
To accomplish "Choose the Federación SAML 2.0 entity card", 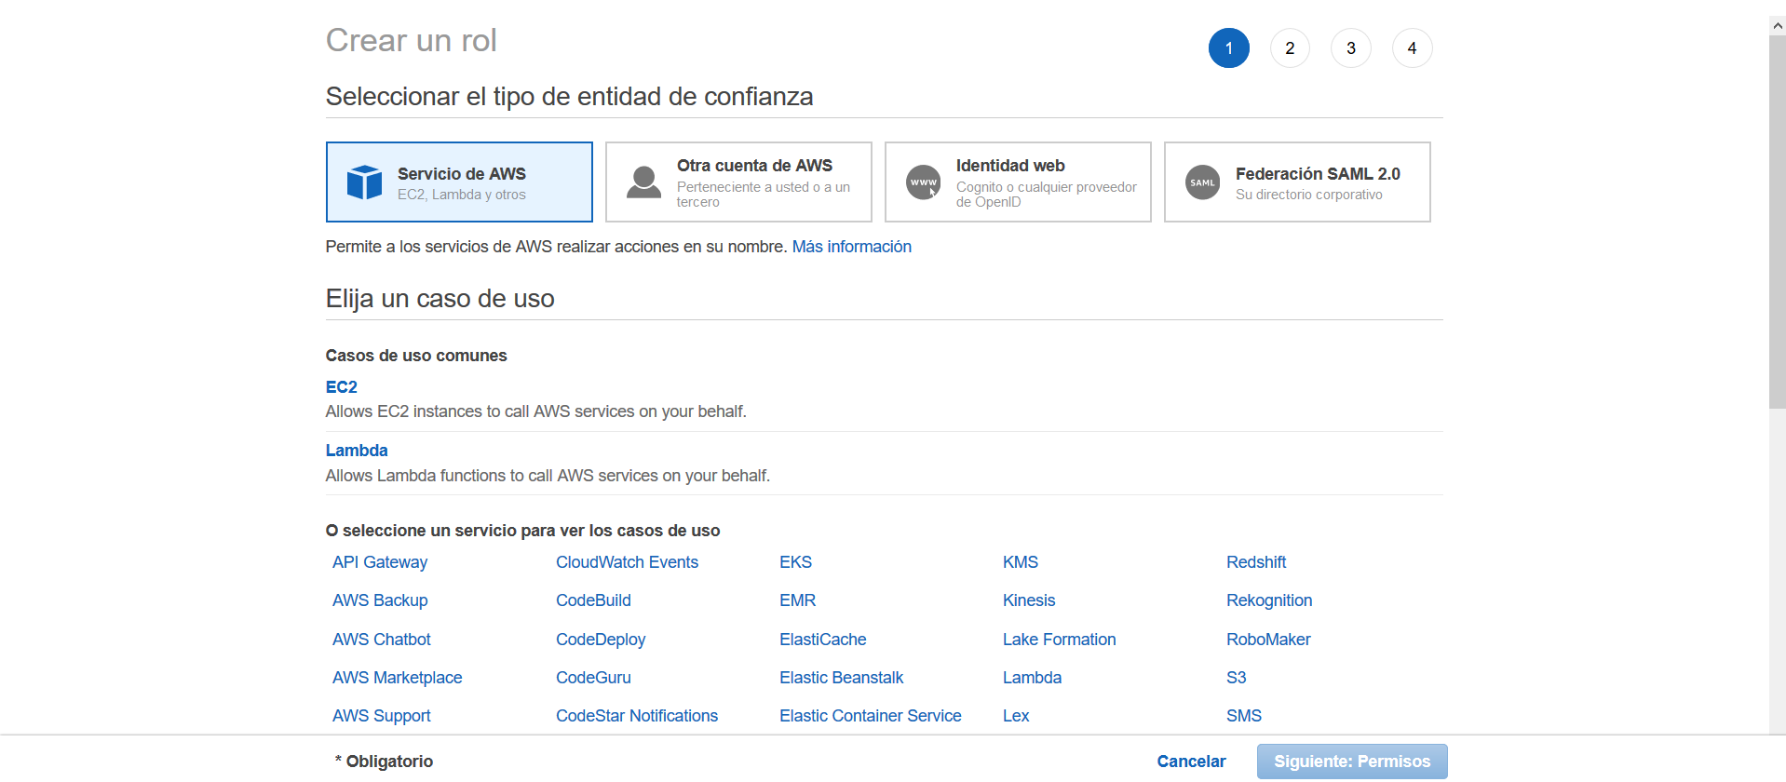I will (x=1297, y=182).
